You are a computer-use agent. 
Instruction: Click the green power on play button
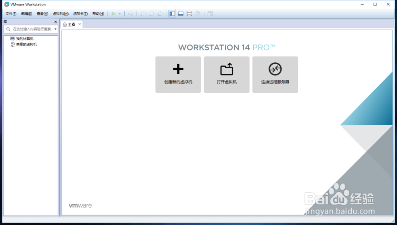[x=114, y=13]
